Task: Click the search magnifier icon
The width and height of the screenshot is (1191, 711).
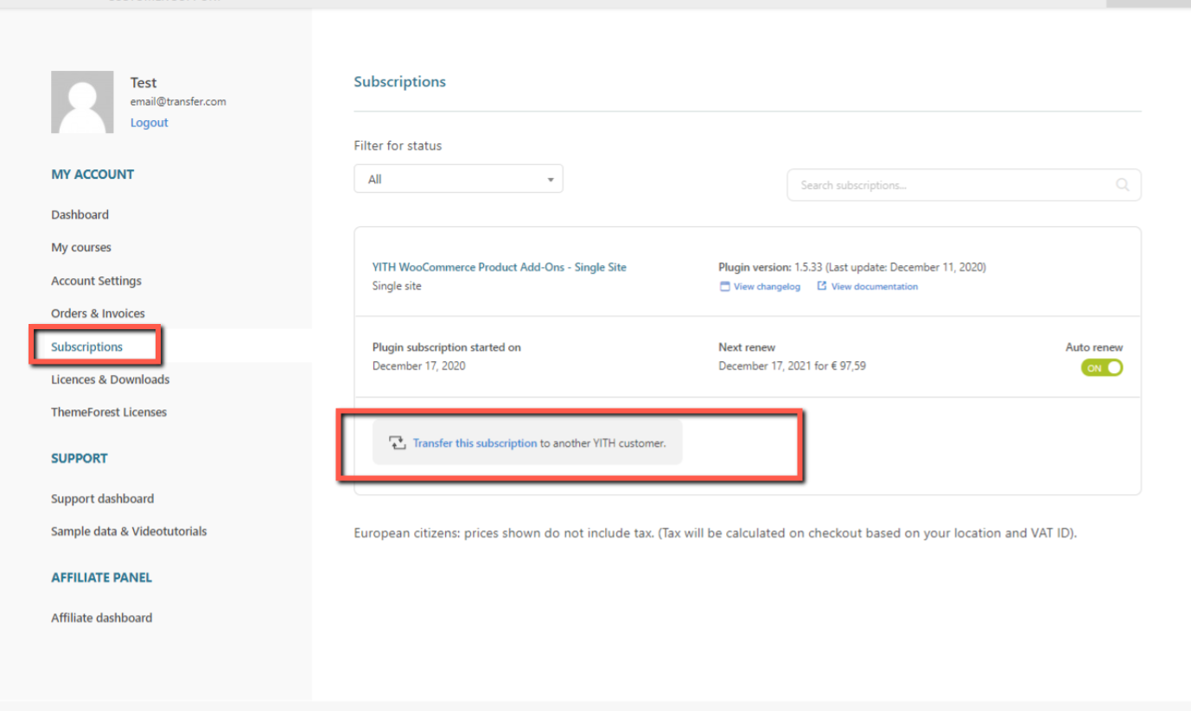Action: coord(1123,185)
